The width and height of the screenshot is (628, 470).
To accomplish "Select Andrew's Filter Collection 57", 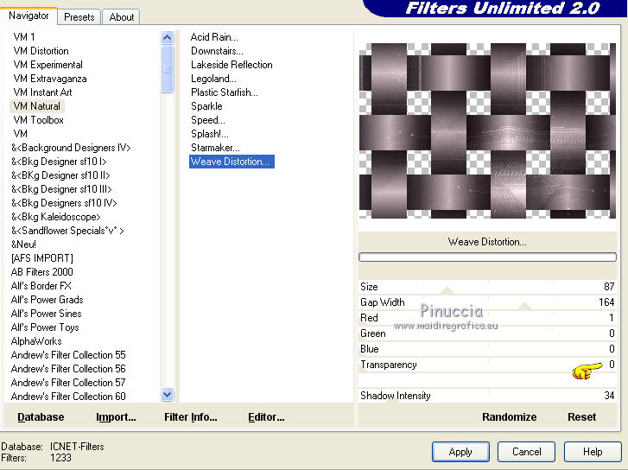I will (x=68, y=383).
